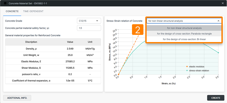Click the black square title bar icon
This screenshot has height=103, width=227.
(x=5, y=3)
